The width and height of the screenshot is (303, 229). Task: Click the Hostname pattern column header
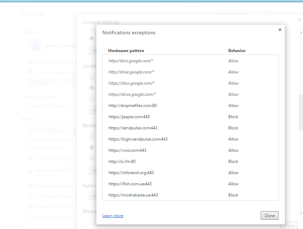point(126,51)
